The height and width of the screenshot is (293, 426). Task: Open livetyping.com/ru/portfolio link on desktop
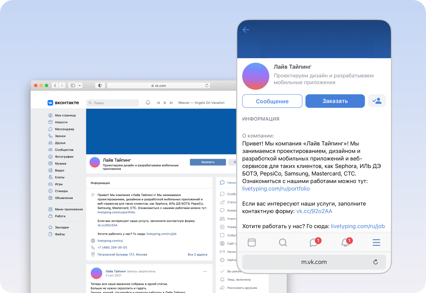116,212
